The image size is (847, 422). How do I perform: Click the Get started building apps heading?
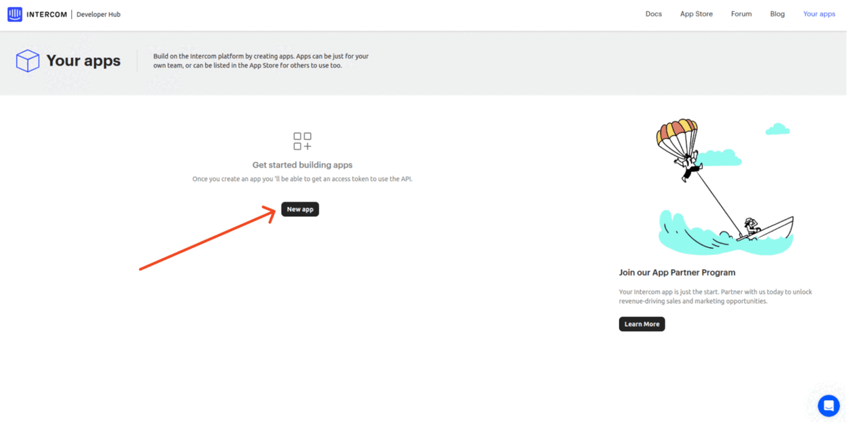tap(302, 164)
